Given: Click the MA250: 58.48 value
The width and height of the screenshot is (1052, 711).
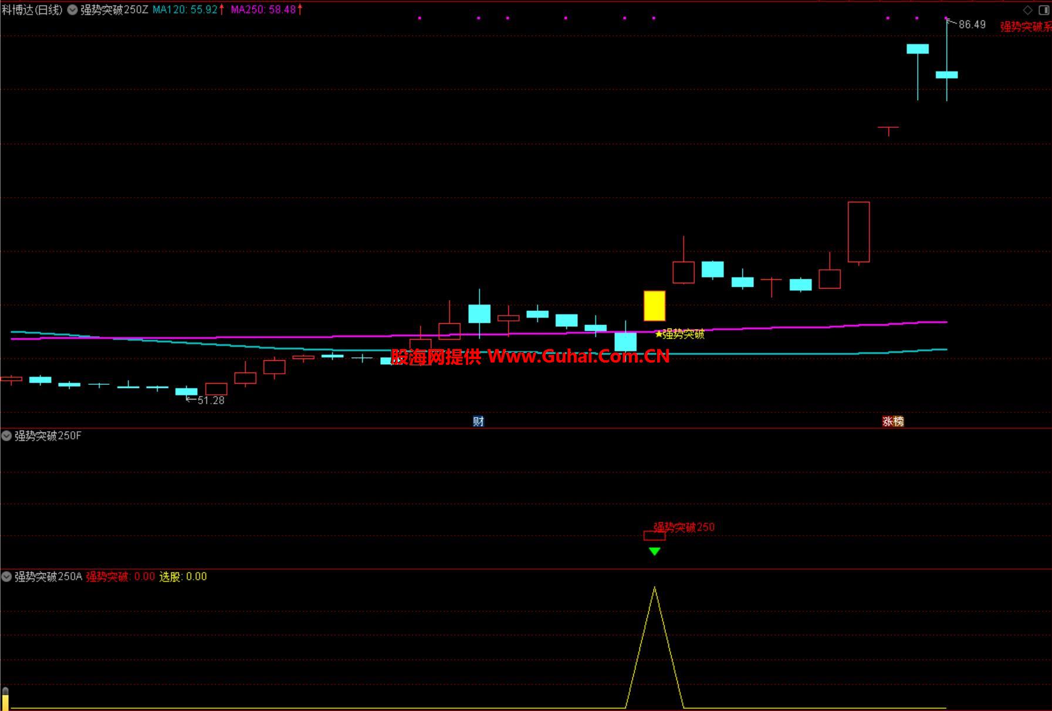Looking at the screenshot, I should coord(263,9).
